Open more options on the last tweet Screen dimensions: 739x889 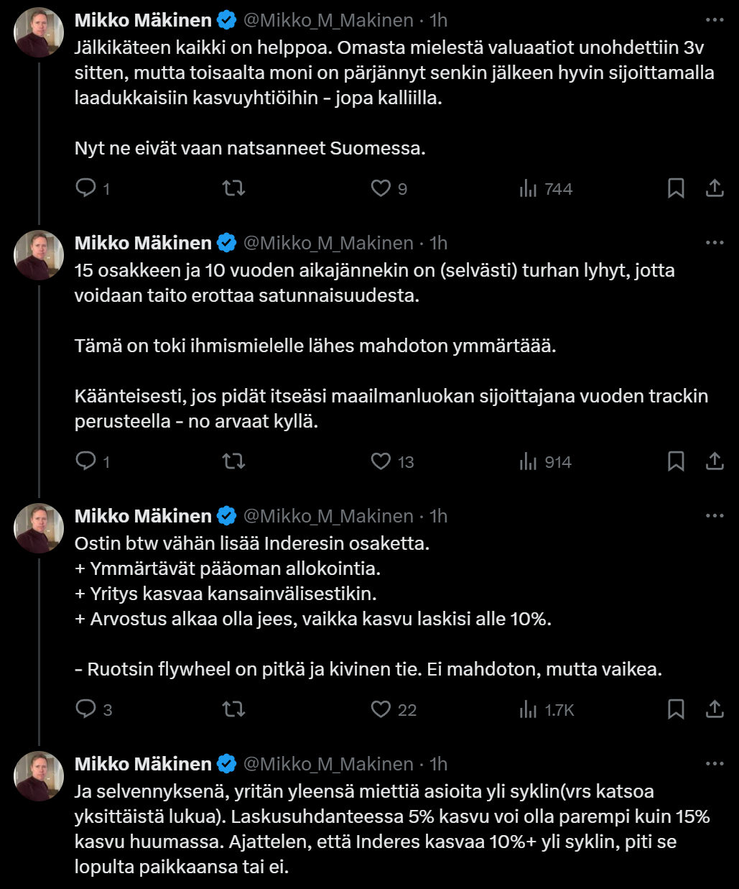(715, 764)
